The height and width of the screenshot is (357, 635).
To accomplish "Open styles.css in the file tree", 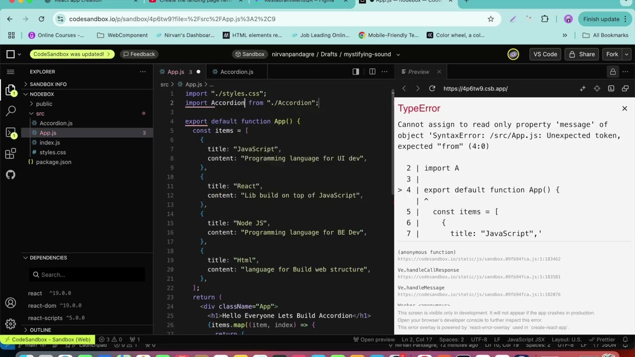I will click(53, 152).
